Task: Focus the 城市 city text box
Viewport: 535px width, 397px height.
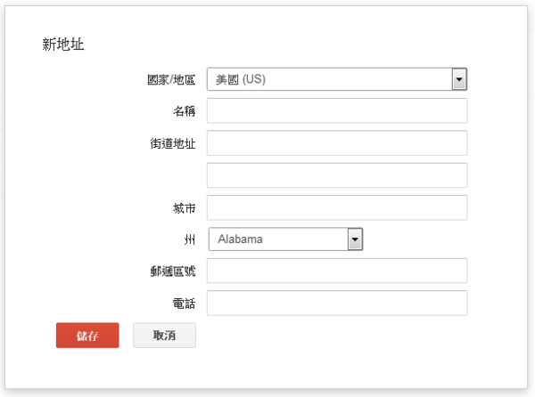Action: 337,207
